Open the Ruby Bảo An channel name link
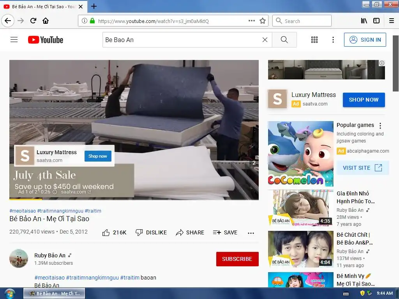 (50, 255)
